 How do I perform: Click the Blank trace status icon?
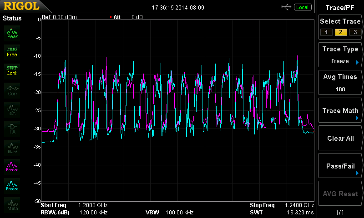(x=12, y=147)
